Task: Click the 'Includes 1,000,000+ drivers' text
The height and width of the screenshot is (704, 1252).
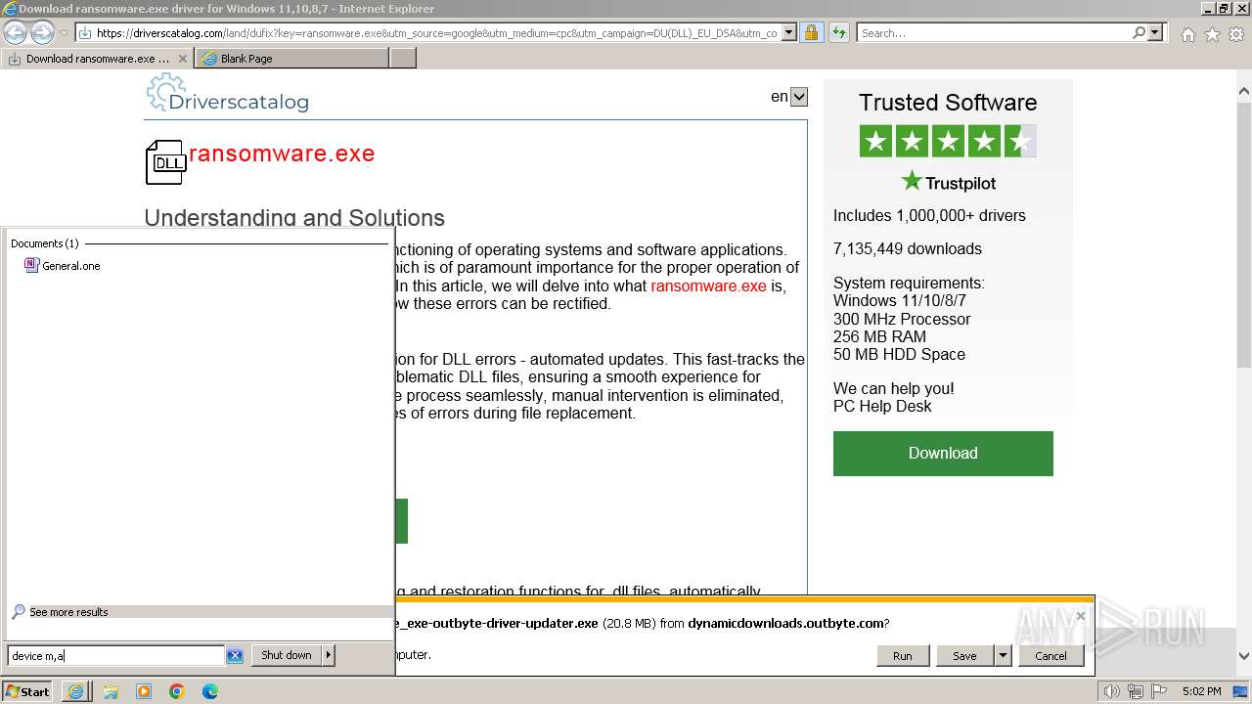Action: pyautogui.click(x=929, y=215)
